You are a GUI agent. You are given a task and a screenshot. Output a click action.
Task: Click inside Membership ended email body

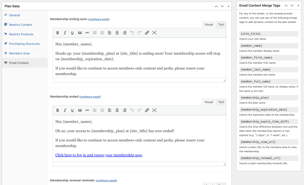[139, 138]
